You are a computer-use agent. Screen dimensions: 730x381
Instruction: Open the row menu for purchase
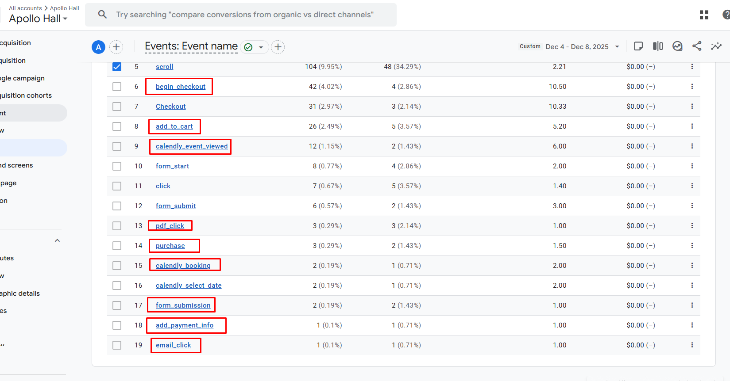(x=692, y=246)
